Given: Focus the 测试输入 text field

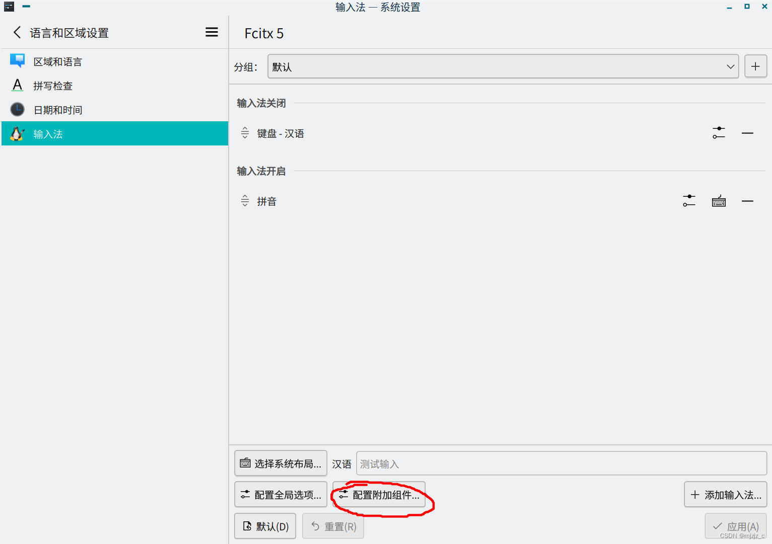Looking at the screenshot, I should [x=562, y=463].
